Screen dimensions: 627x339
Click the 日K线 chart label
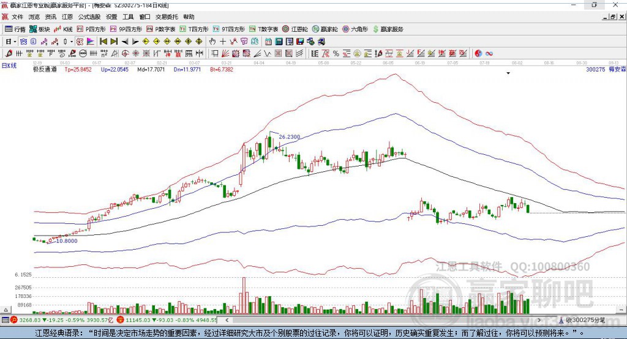9,65
